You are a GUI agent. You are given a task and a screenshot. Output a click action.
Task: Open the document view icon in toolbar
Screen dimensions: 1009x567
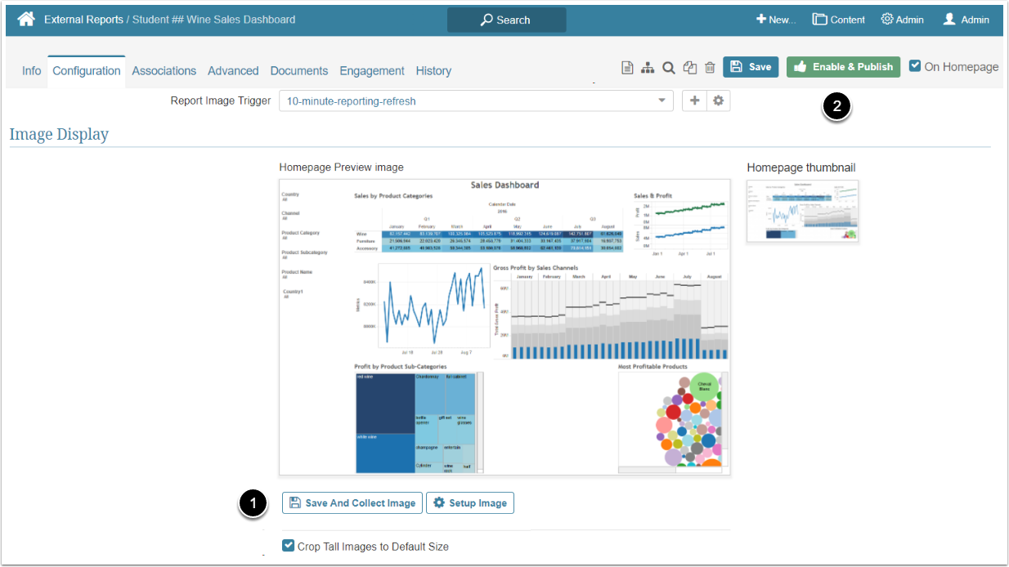[627, 68]
